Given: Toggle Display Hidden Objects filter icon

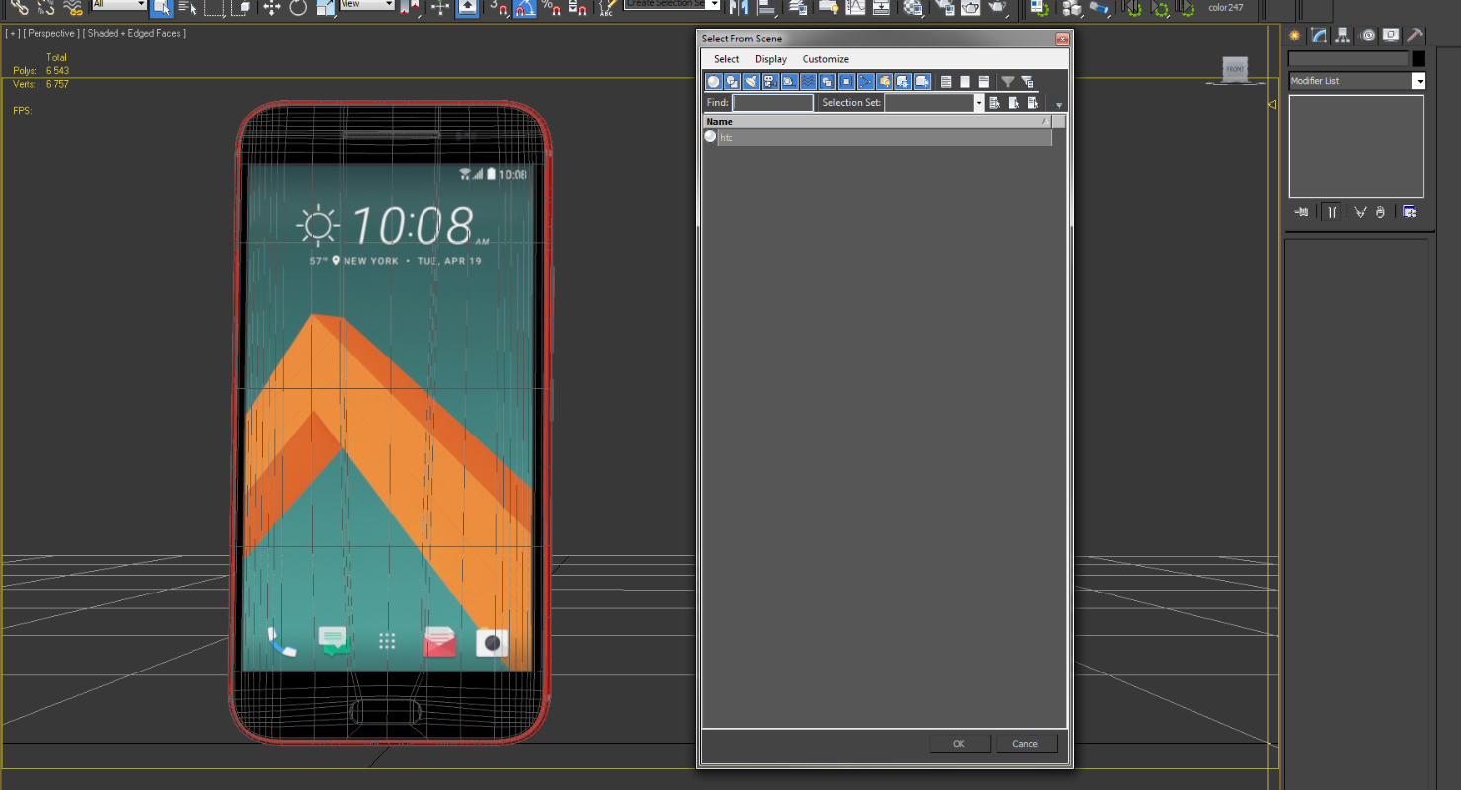Looking at the screenshot, I should [922, 82].
